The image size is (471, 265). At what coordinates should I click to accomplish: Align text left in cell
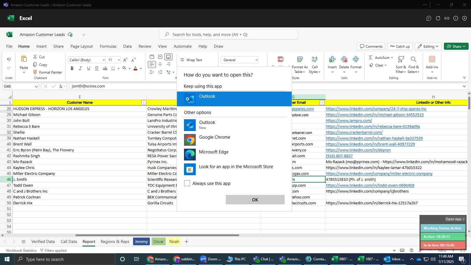[x=152, y=64]
